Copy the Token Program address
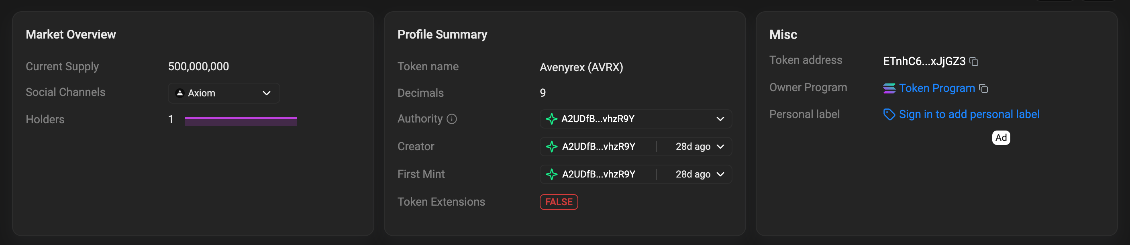The image size is (1130, 245). [983, 89]
